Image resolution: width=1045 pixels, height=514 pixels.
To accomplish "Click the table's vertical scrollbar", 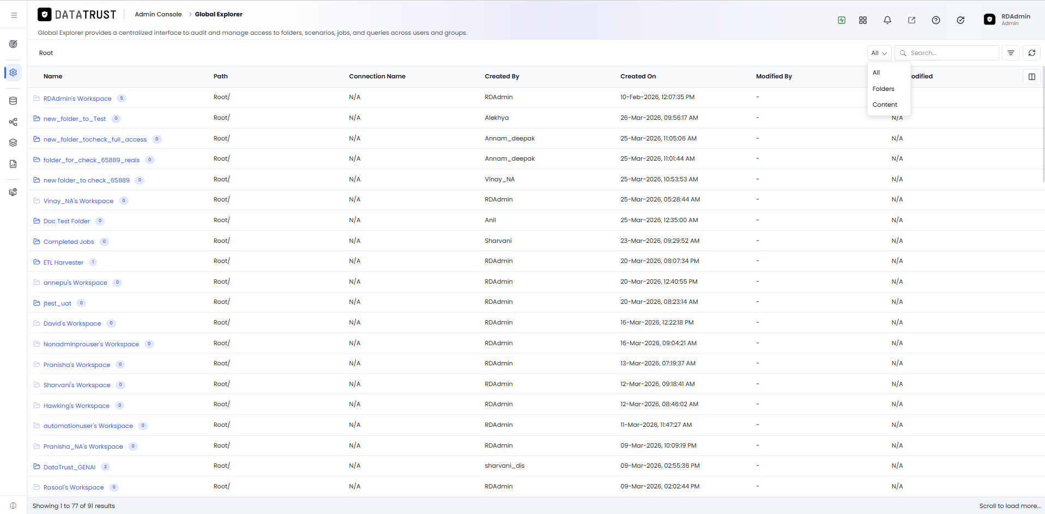I will click(1043, 125).
